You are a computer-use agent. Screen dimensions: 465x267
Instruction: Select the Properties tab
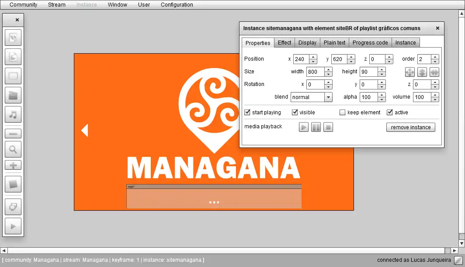(x=258, y=43)
